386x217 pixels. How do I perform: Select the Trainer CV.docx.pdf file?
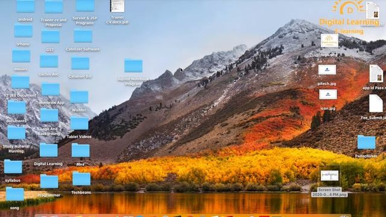coord(117,6)
